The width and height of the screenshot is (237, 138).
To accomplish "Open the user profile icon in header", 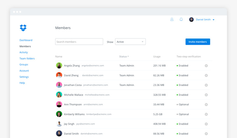I will point(172,19).
